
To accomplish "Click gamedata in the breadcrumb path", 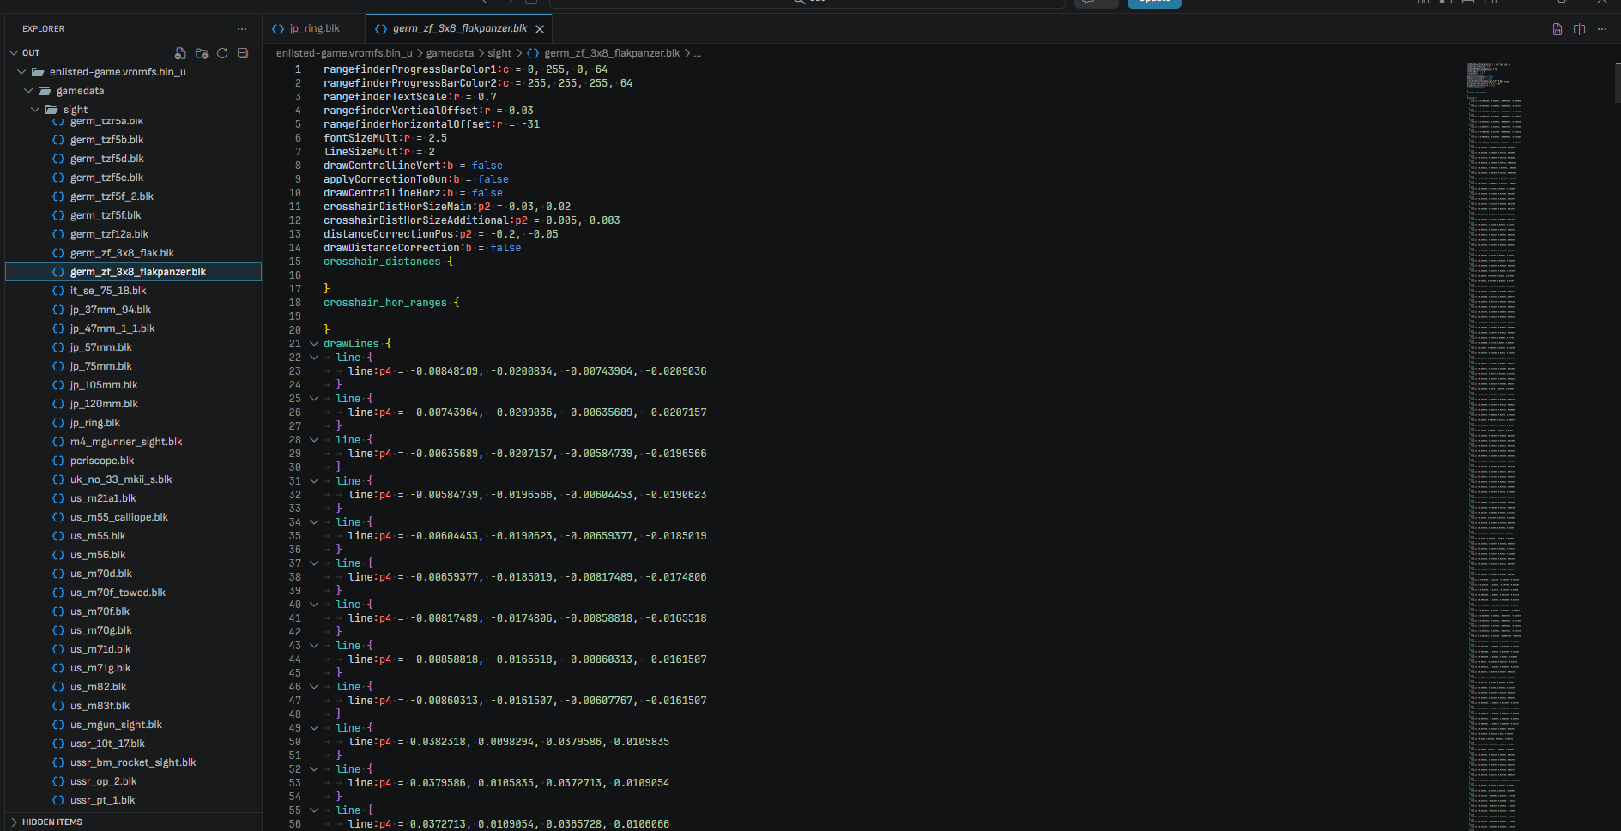I will 450,53.
